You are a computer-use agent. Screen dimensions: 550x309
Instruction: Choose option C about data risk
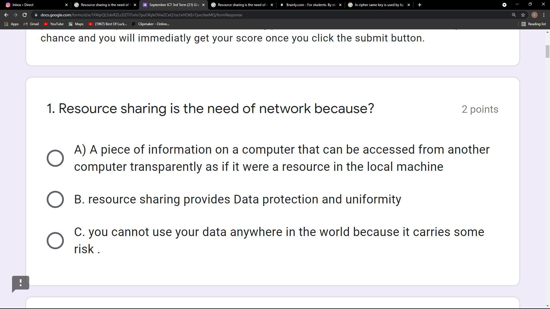[x=55, y=240]
